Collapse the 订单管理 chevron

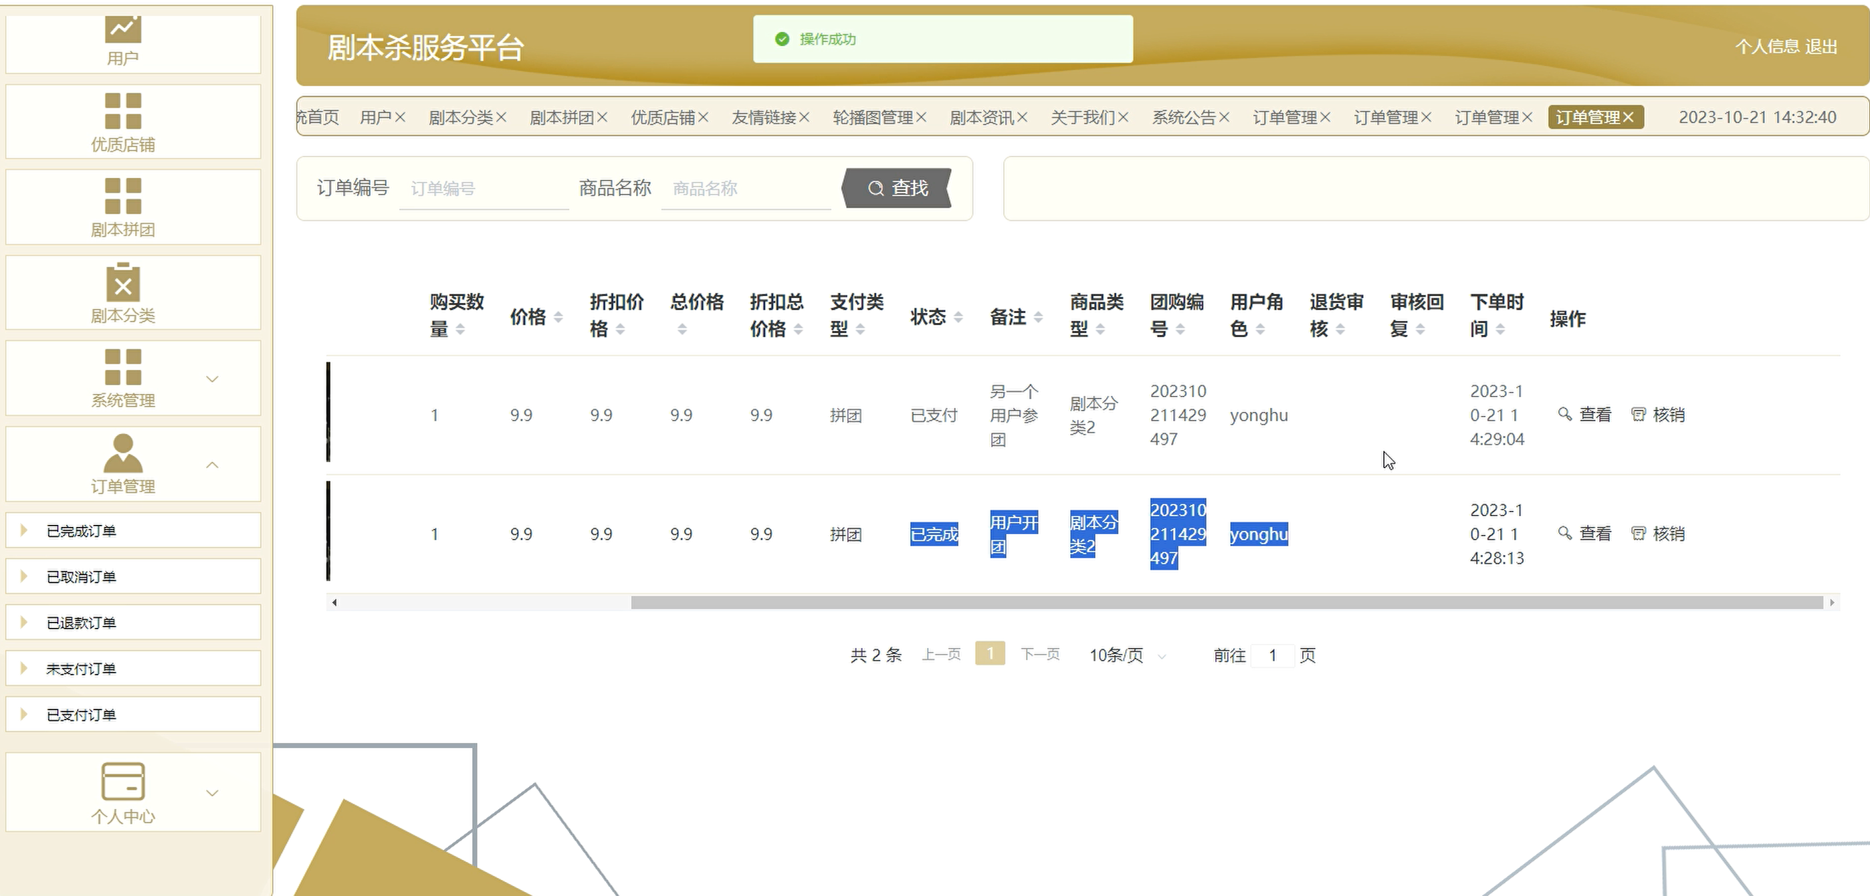(212, 465)
